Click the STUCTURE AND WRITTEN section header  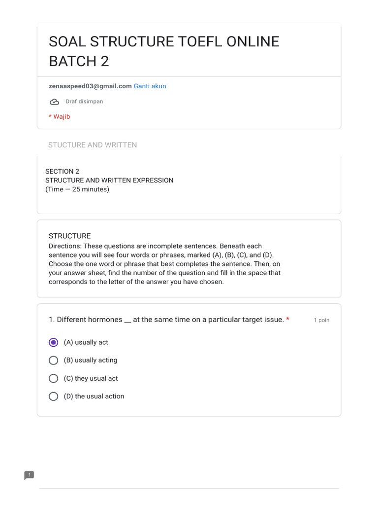pyautogui.click(x=93, y=145)
